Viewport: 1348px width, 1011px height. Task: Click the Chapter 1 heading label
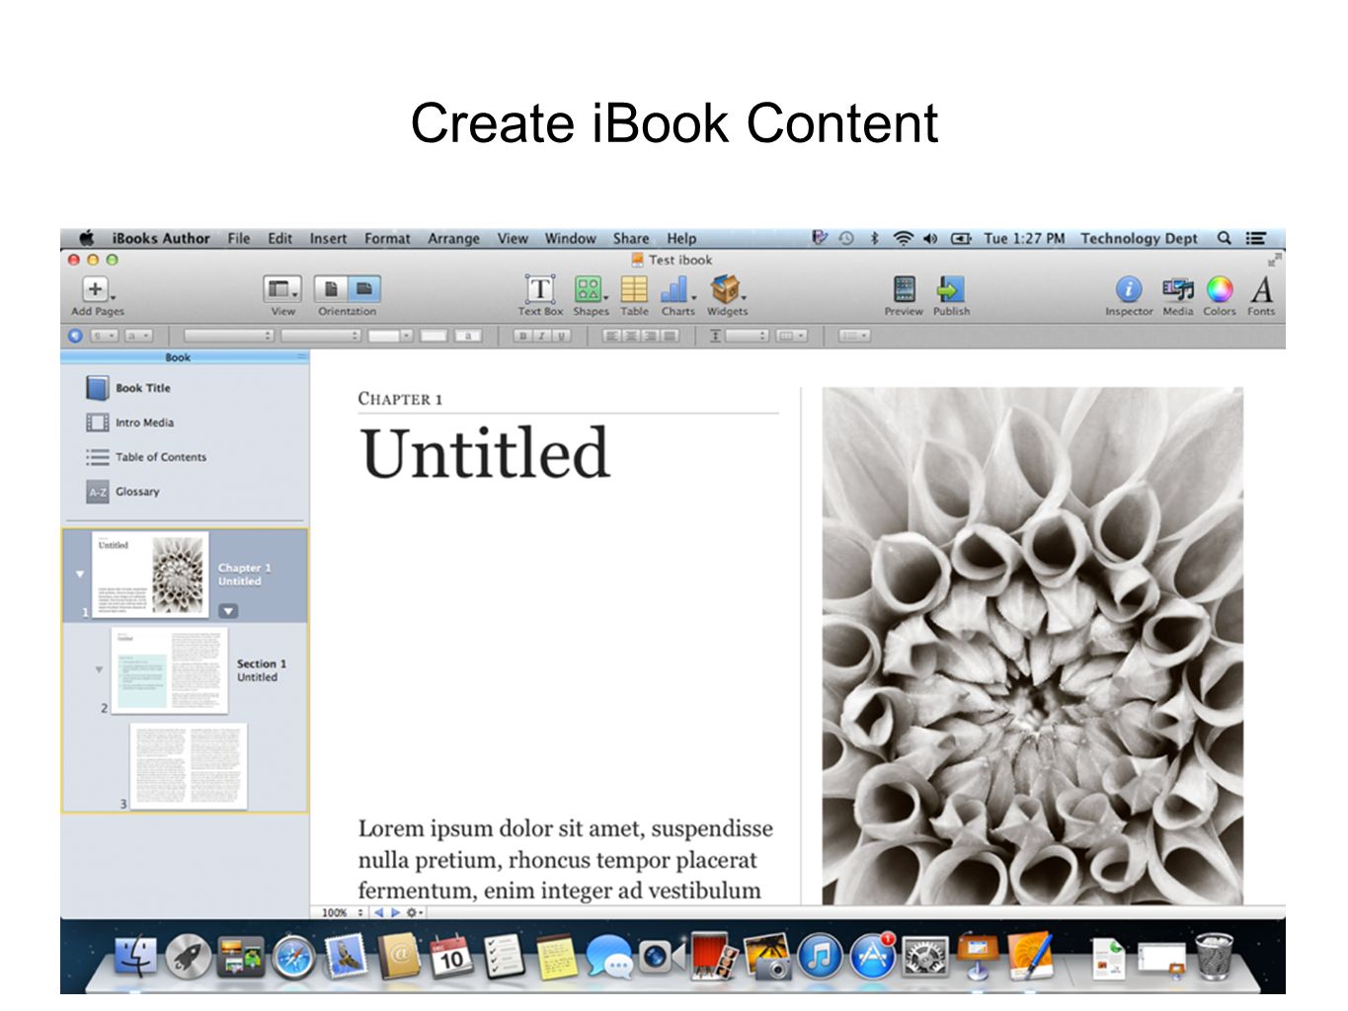tap(400, 399)
